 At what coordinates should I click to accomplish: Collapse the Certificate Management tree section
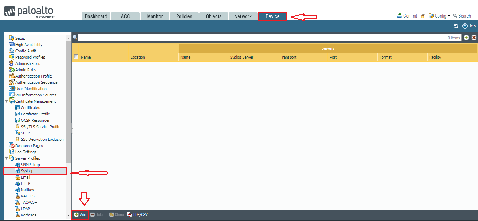point(6,101)
